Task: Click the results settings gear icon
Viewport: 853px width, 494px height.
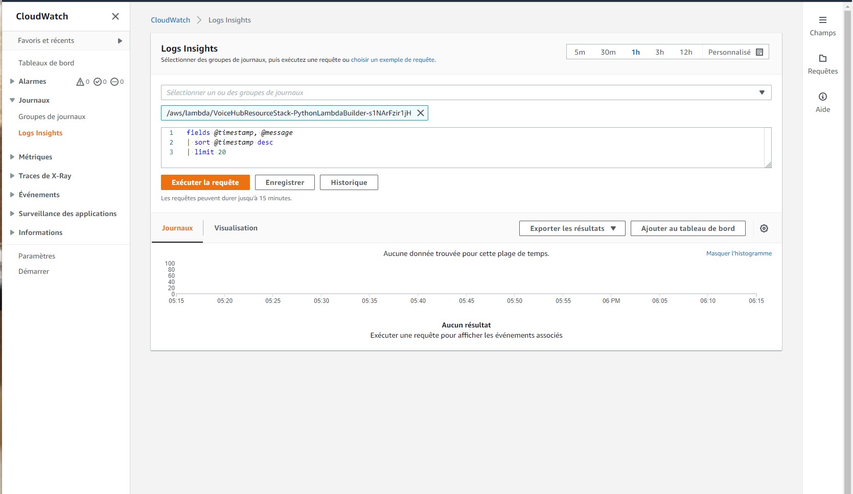Action: coord(764,228)
